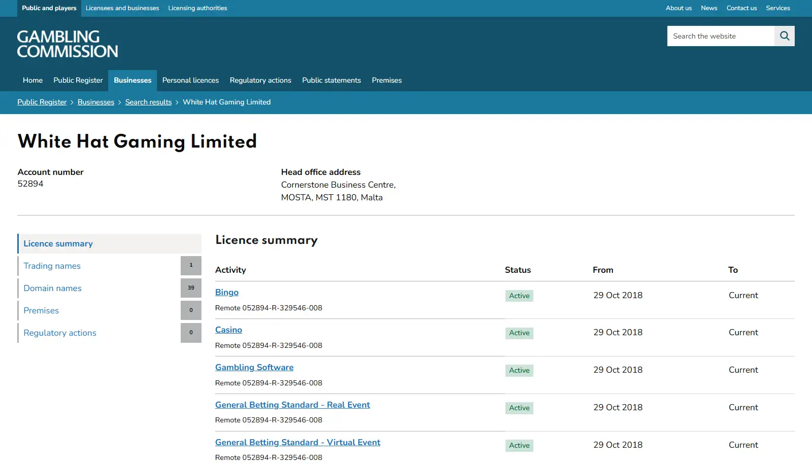Image resolution: width=812 pixels, height=467 pixels.
Task: Click the Gambling Commission logo
Action: coord(67,44)
